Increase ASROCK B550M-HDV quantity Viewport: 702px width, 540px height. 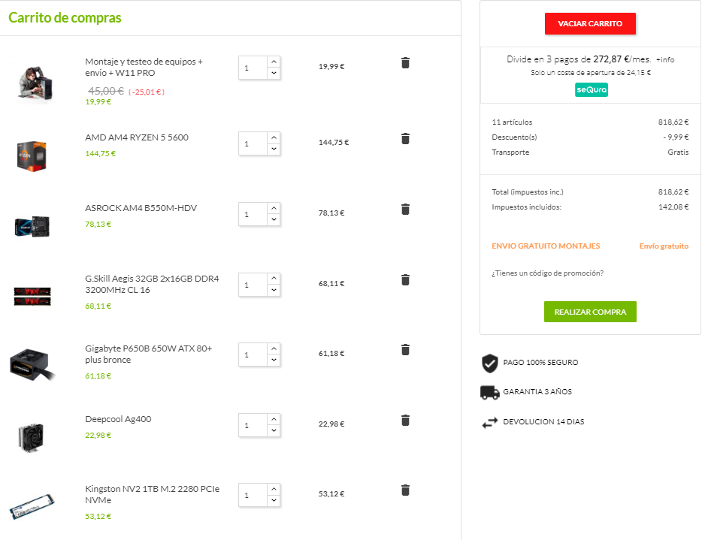(x=274, y=209)
